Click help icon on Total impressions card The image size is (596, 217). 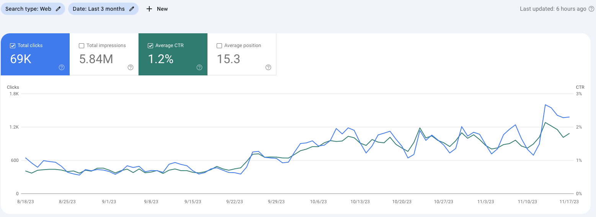coord(131,67)
